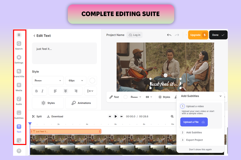Select the campfire video track thumbnail strip
The image size is (241, 160).
(x=103, y=139)
